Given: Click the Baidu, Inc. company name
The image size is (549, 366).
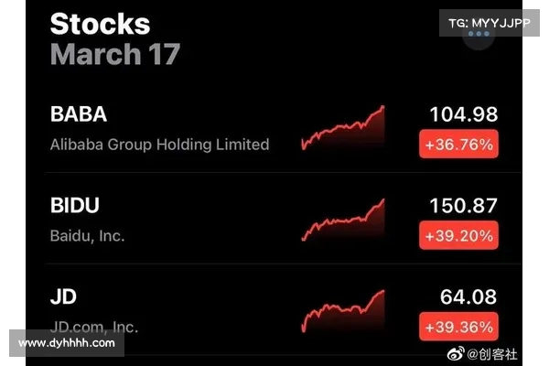Looking at the screenshot, I should click(x=87, y=235).
